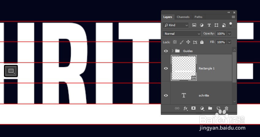
Task: Click layers list scroll-up arrow
Action: (x=234, y=50)
